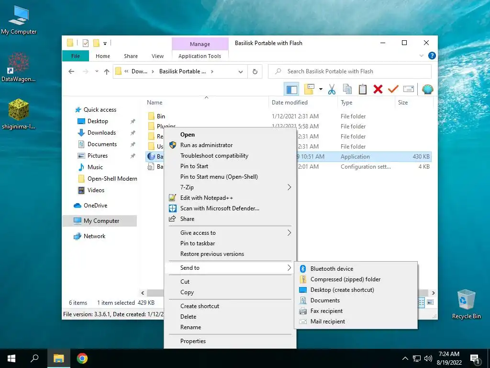Click the horizontal scrollbar right arrow
Screen dimensions: 490x368
(x=433, y=293)
